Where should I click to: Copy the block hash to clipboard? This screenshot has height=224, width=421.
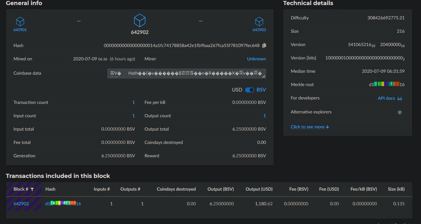264,45
